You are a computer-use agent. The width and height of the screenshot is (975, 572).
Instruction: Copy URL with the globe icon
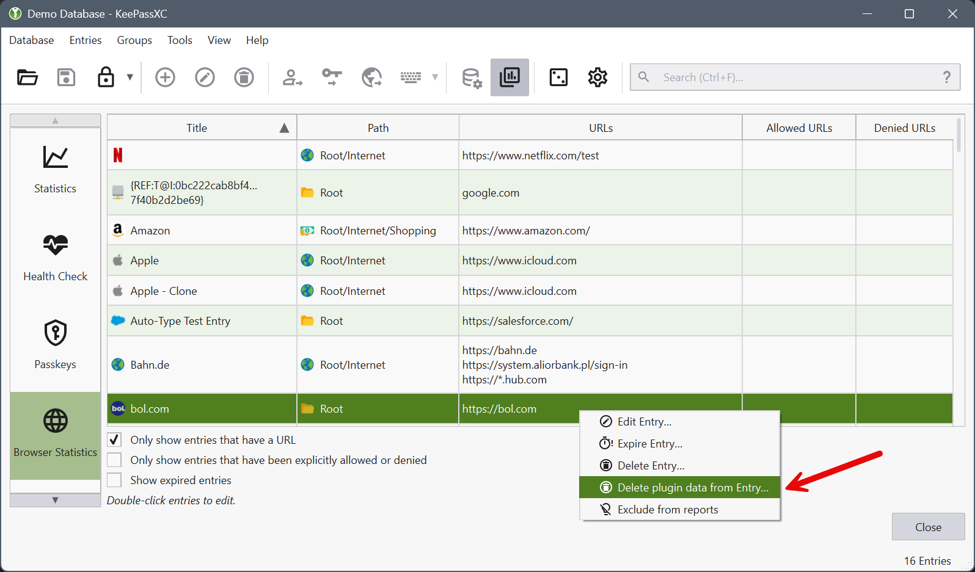coord(371,78)
